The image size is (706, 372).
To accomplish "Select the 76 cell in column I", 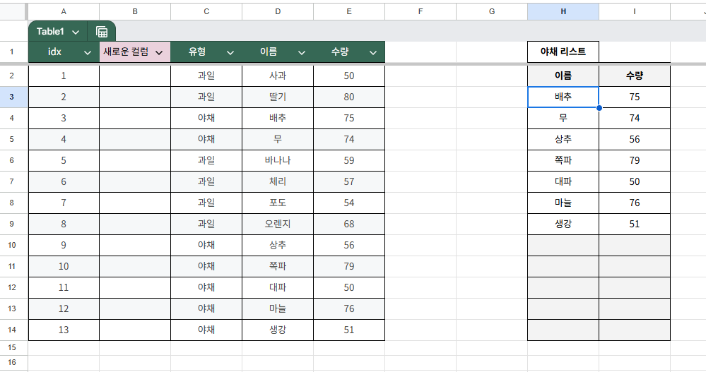I will pos(635,203).
